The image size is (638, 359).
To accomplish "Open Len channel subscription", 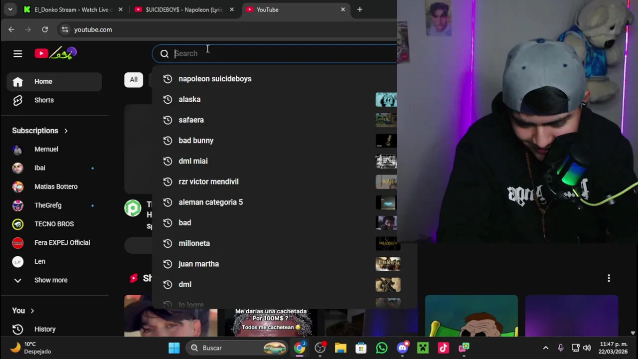I will (x=54, y=261).
